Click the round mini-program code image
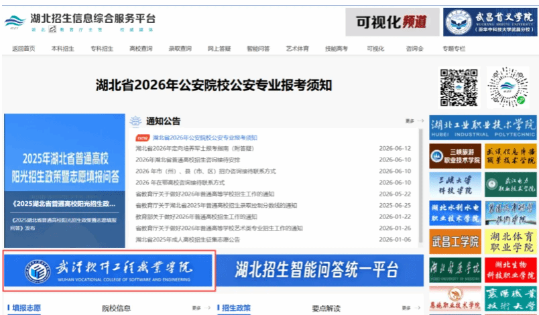Image resolution: width=539 pixels, height=315 pixels. coord(508,88)
